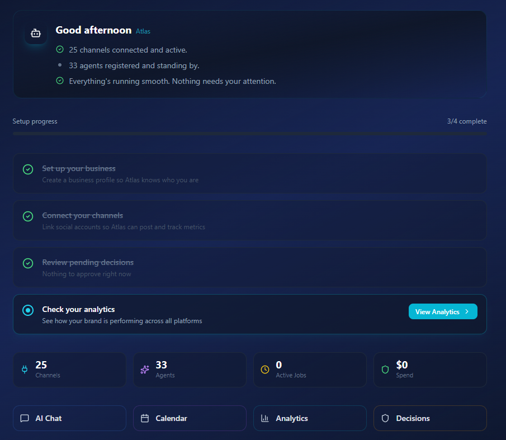Screen dimensions: 506x440
Task: Click the 25 Channels stat card
Action: point(69,369)
